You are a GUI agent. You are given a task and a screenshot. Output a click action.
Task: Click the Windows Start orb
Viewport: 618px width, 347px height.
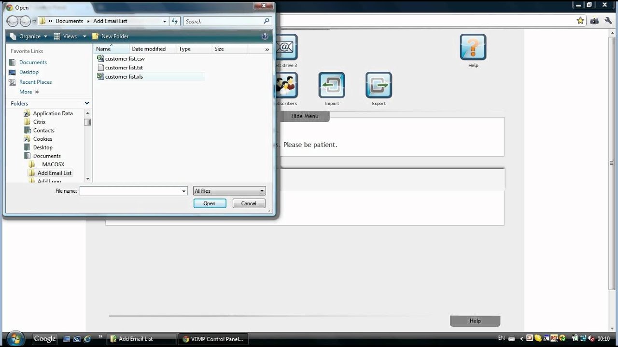(16, 338)
